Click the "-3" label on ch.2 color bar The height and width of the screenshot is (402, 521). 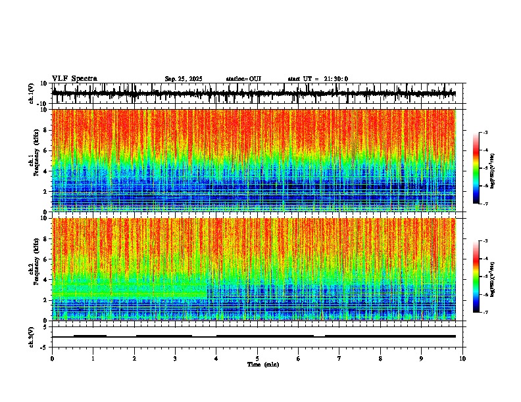[485, 241]
